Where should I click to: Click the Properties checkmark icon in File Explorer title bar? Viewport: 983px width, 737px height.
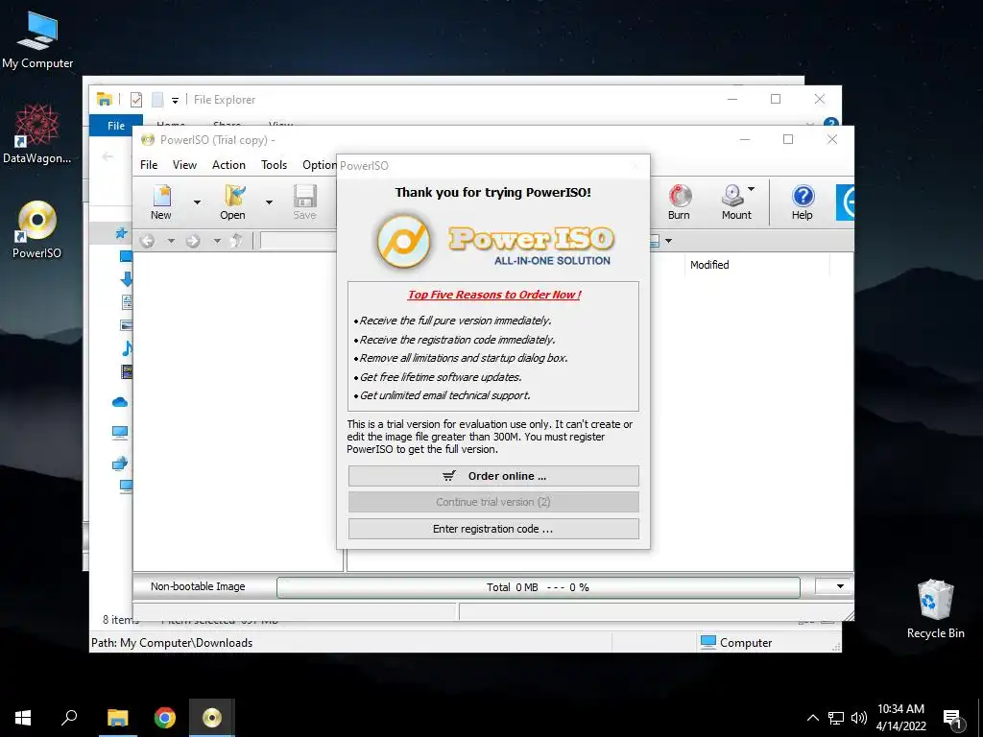click(x=136, y=100)
